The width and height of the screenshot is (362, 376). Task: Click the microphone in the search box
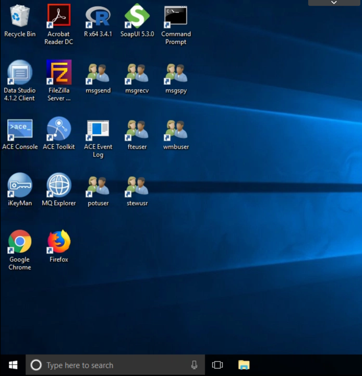pos(194,365)
